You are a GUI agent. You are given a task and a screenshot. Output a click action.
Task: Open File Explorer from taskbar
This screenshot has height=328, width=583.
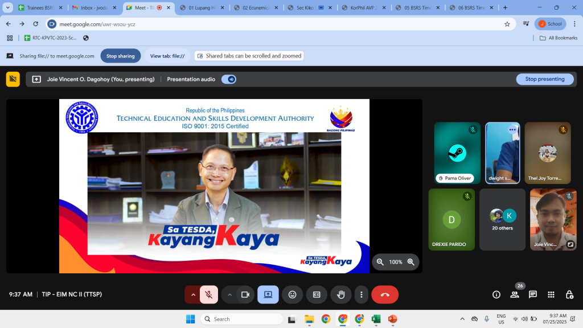[309, 319]
